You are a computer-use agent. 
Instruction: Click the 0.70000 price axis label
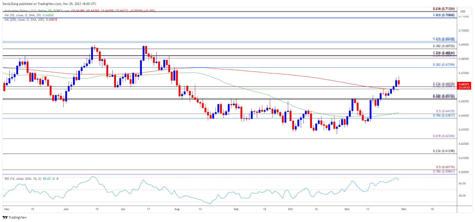(x=464, y=31)
